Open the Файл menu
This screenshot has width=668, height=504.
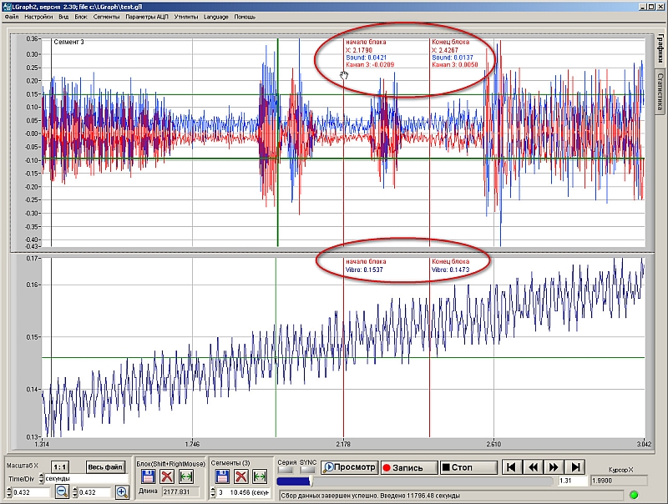pyautogui.click(x=12, y=17)
